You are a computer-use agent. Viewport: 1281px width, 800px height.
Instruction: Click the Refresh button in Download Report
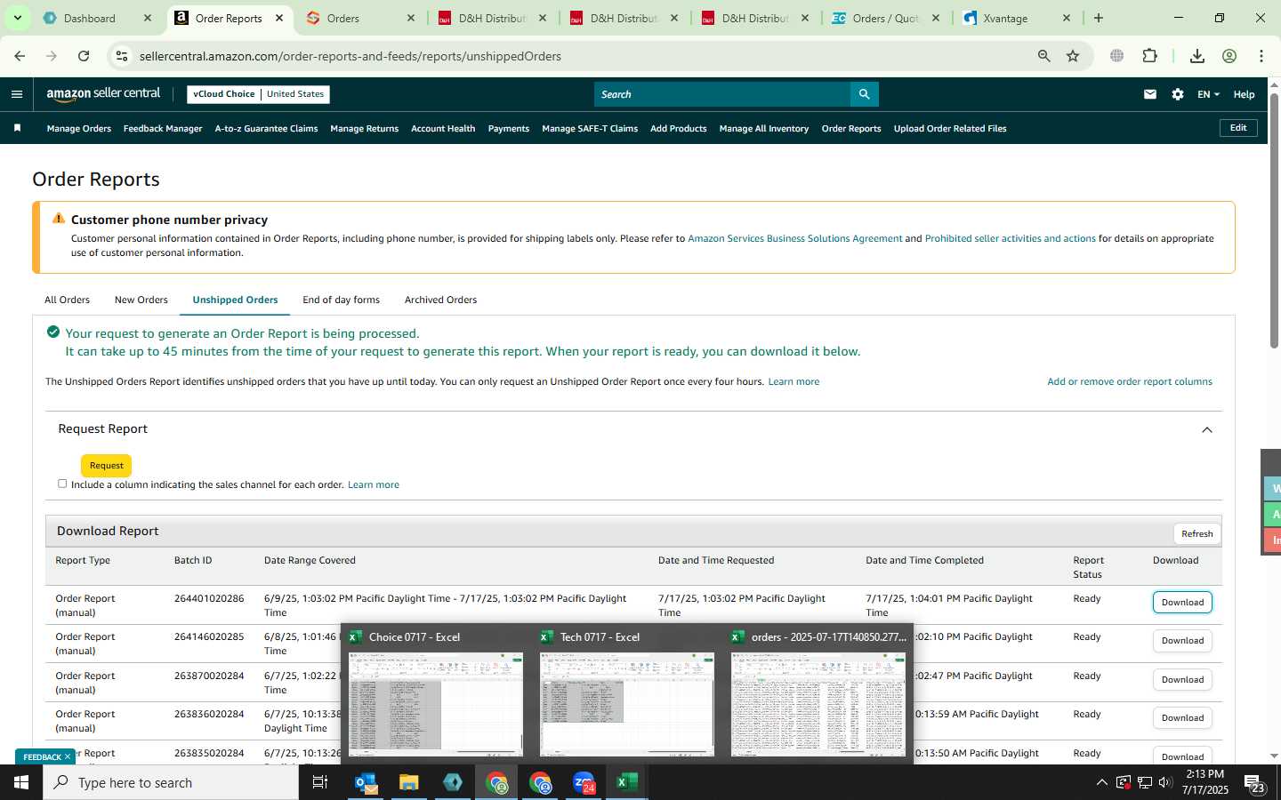click(x=1196, y=533)
